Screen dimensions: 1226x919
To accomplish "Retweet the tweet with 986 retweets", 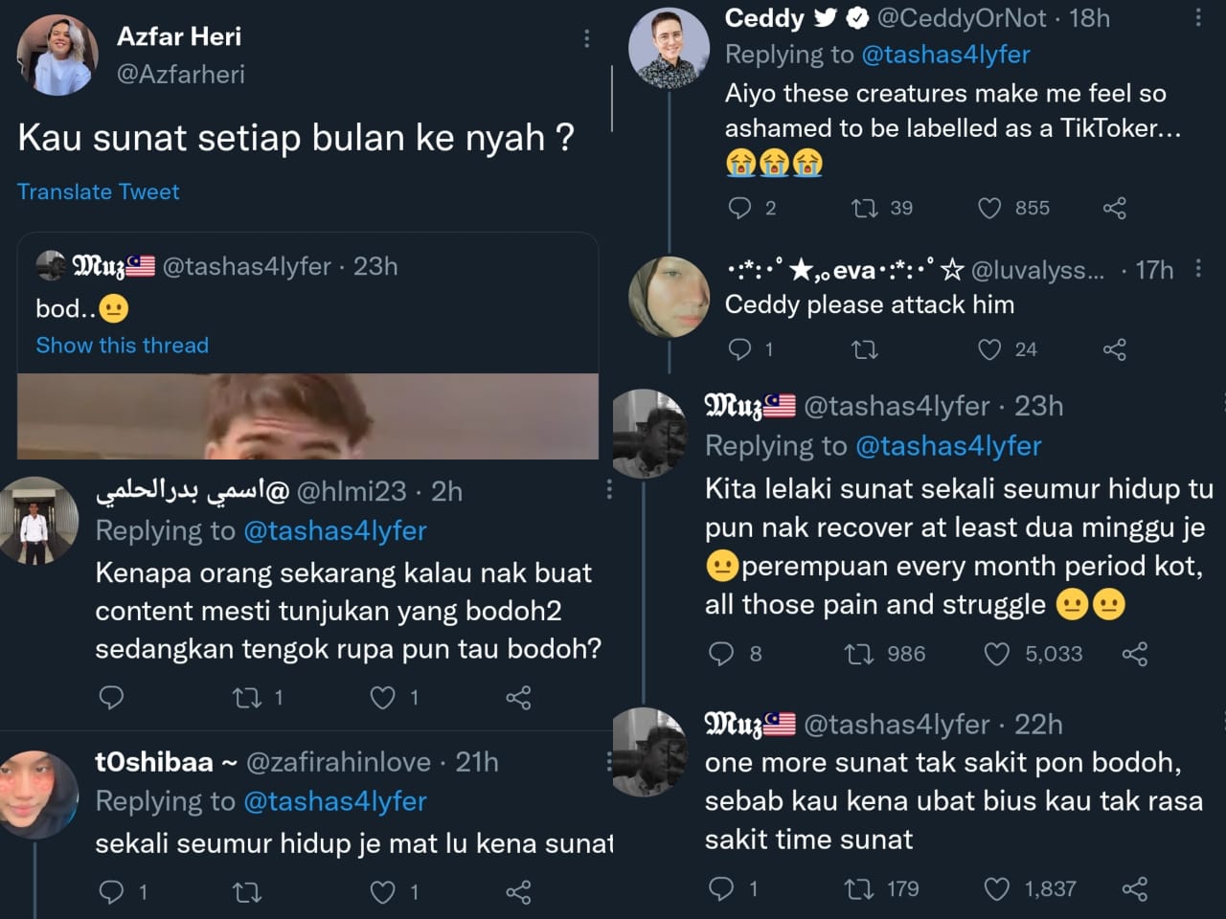I will pyautogui.click(x=857, y=654).
